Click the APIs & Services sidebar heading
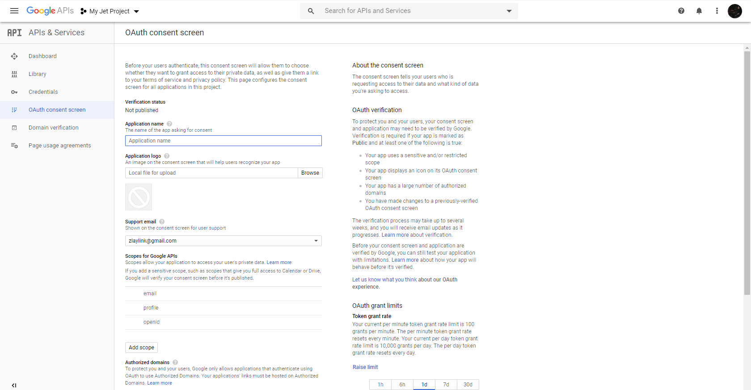751x390 pixels. [x=56, y=33]
